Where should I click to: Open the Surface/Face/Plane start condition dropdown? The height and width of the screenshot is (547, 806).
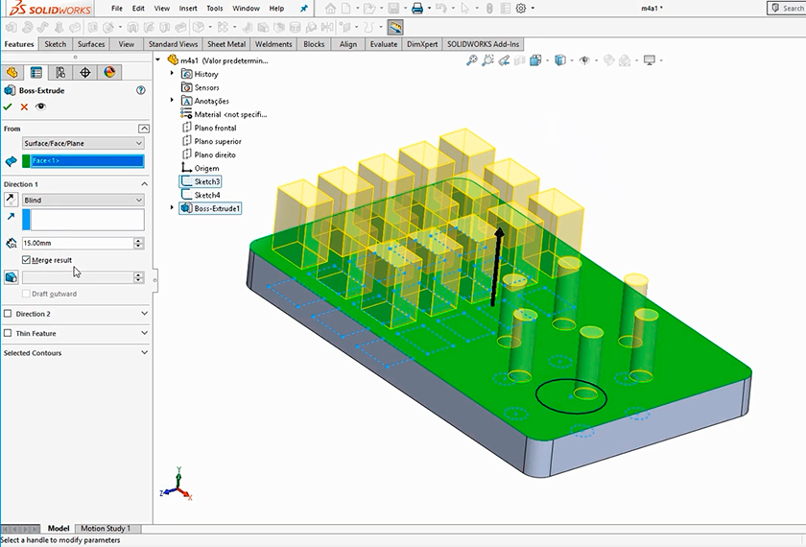[x=83, y=144]
